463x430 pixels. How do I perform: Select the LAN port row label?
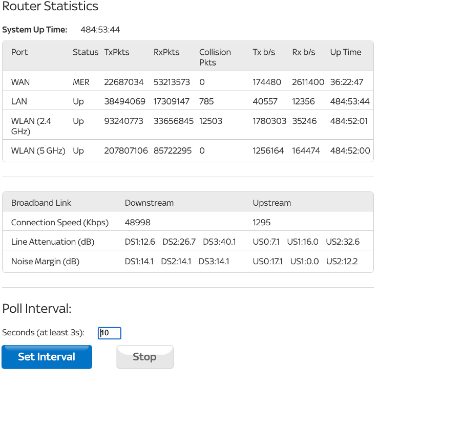(x=19, y=101)
